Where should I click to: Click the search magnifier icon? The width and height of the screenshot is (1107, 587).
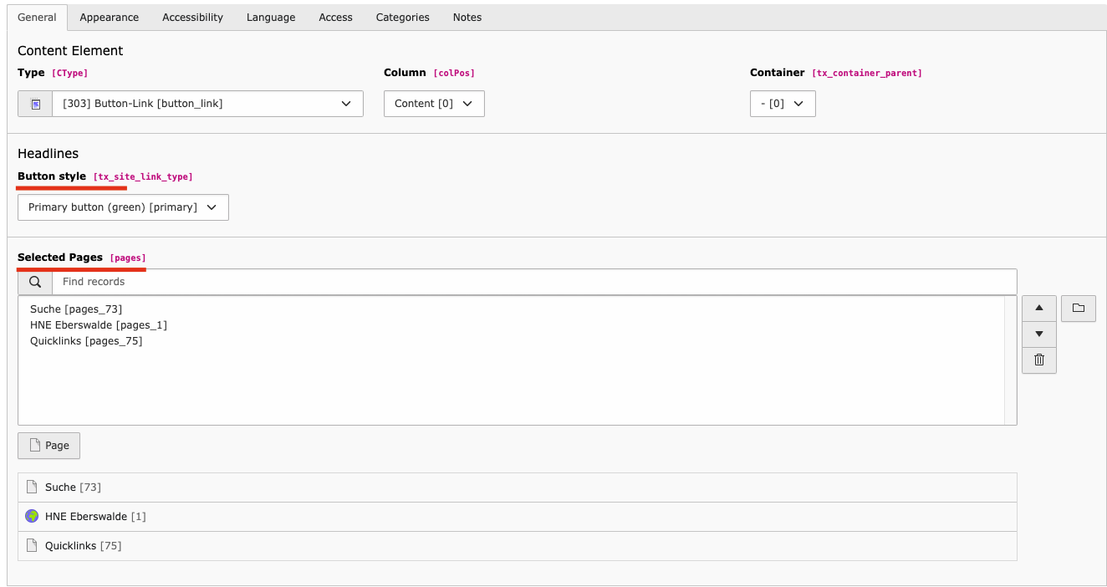click(35, 282)
